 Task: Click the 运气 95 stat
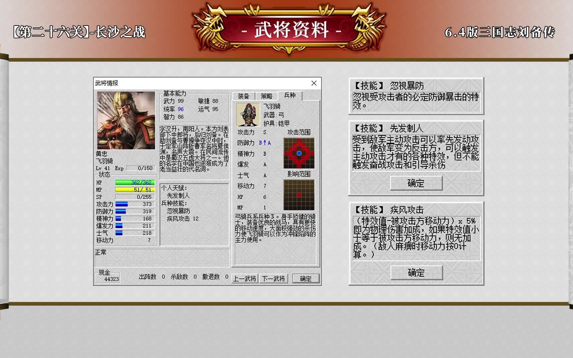(208, 109)
